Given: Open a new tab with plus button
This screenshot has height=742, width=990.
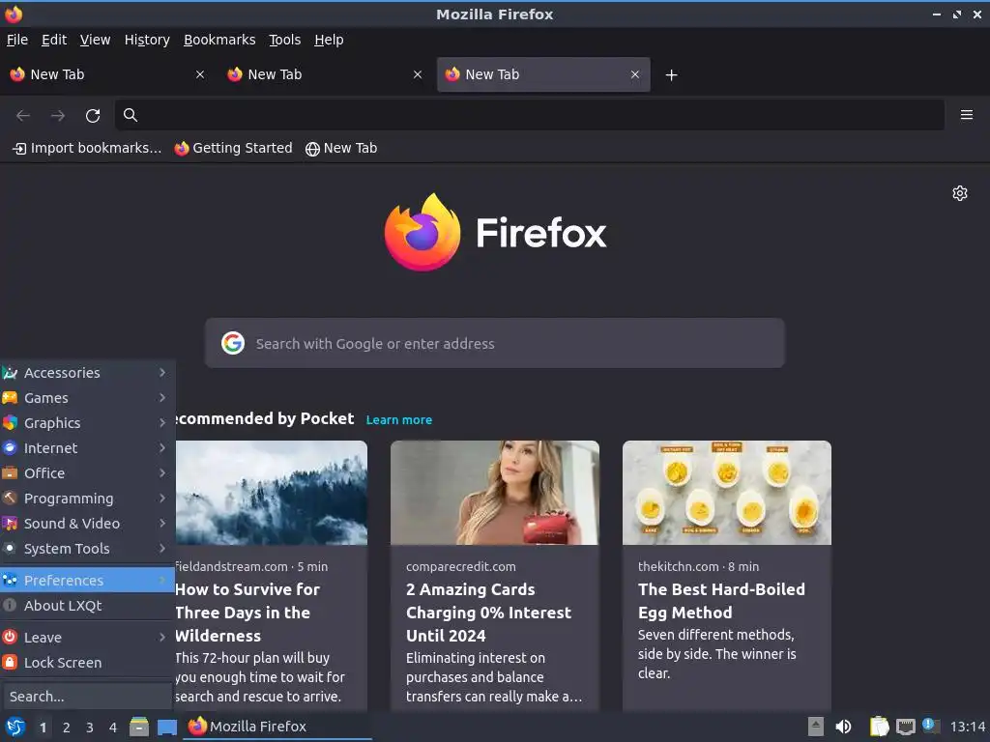Looking at the screenshot, I should [x=671, y=75].
